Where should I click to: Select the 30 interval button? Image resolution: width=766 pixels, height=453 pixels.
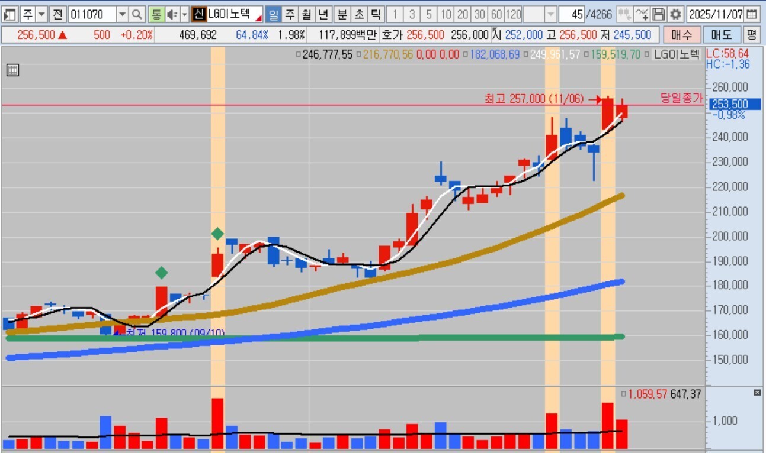(480, 14)
